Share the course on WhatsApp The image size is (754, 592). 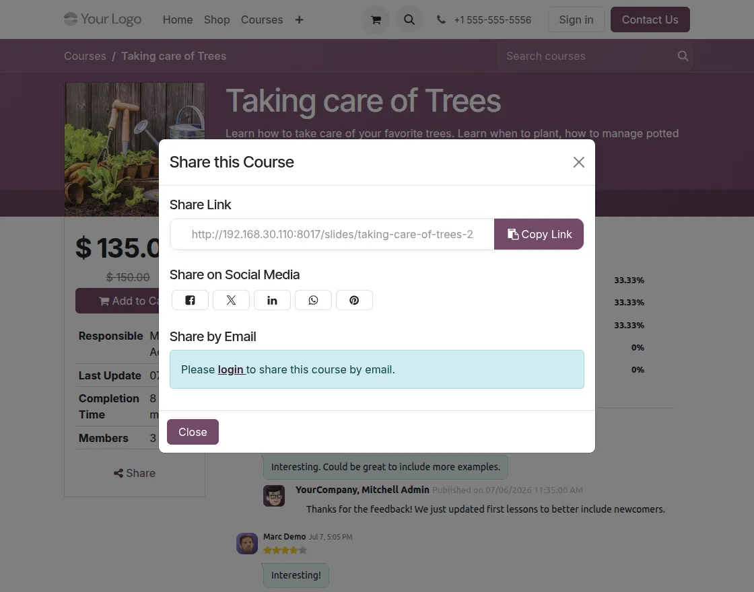tap(313, 300)
